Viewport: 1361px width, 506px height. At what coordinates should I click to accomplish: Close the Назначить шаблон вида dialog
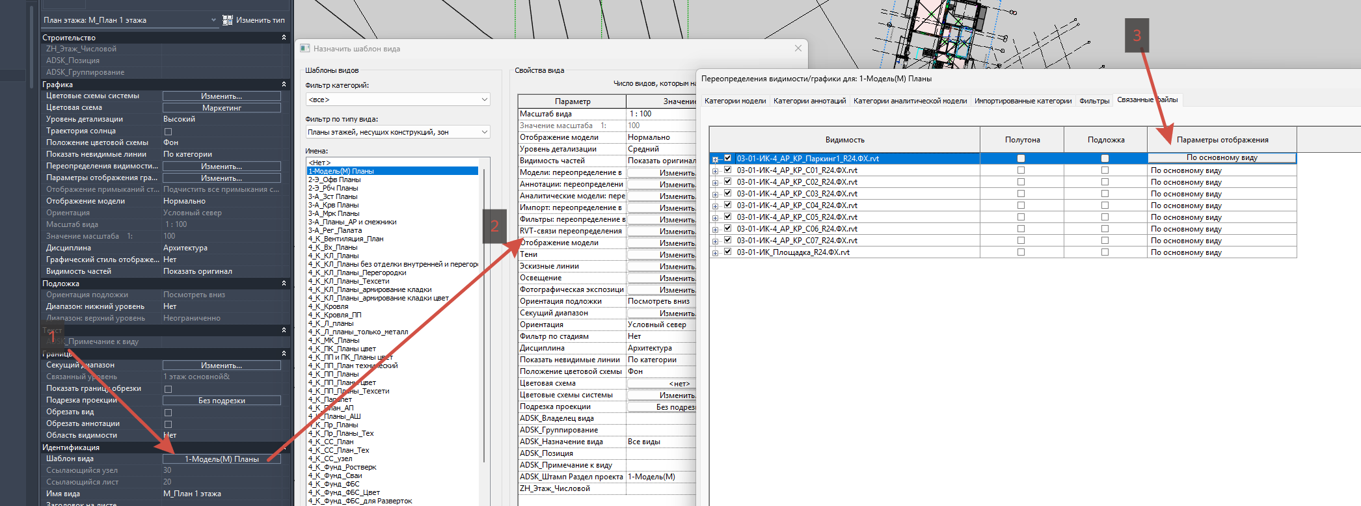[x=798, y=48]
